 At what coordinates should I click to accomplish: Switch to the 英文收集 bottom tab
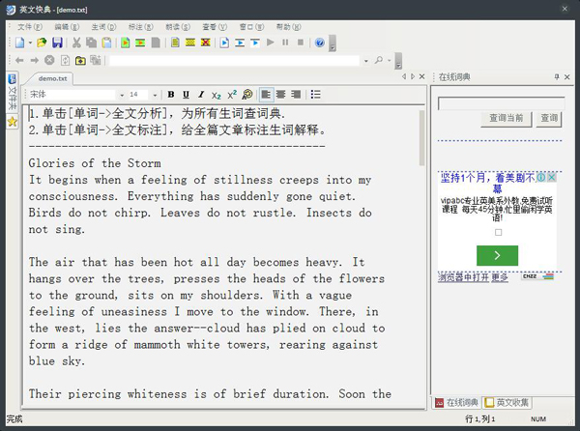click(x=507, y=402)
